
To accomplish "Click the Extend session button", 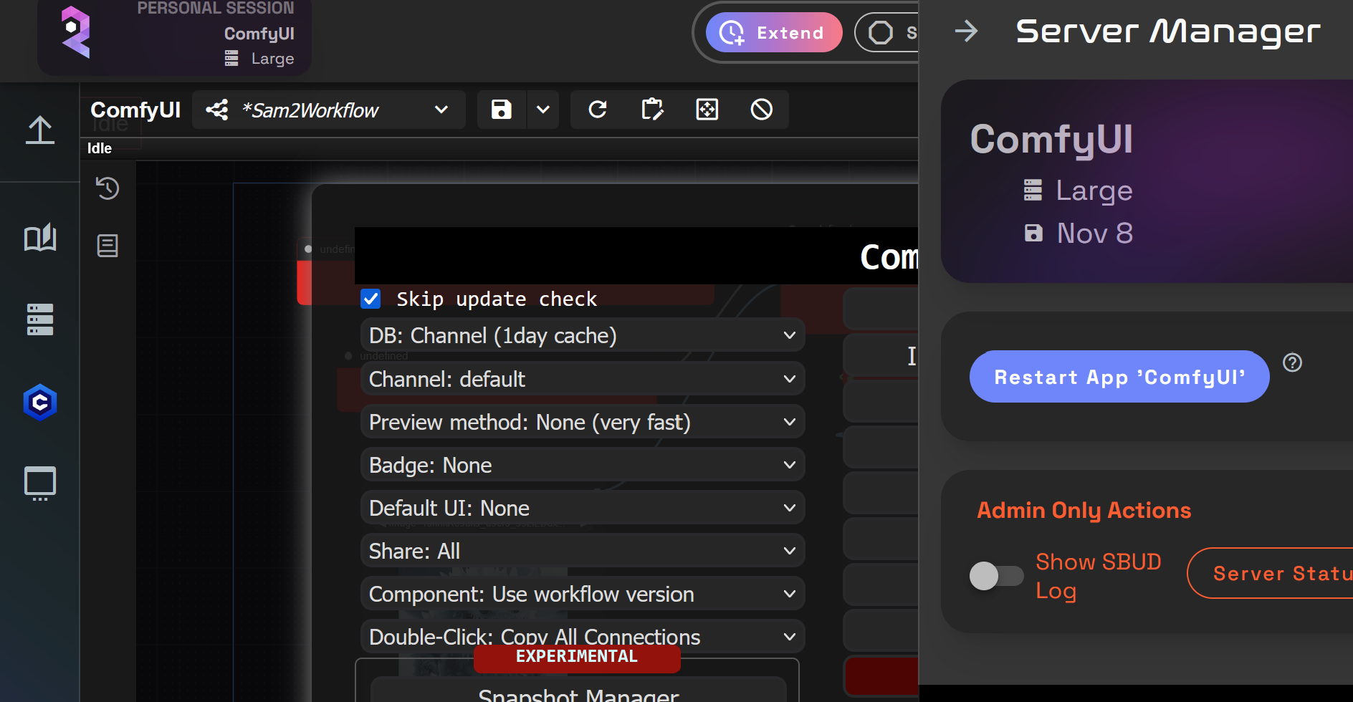I will tap(774, 32).
